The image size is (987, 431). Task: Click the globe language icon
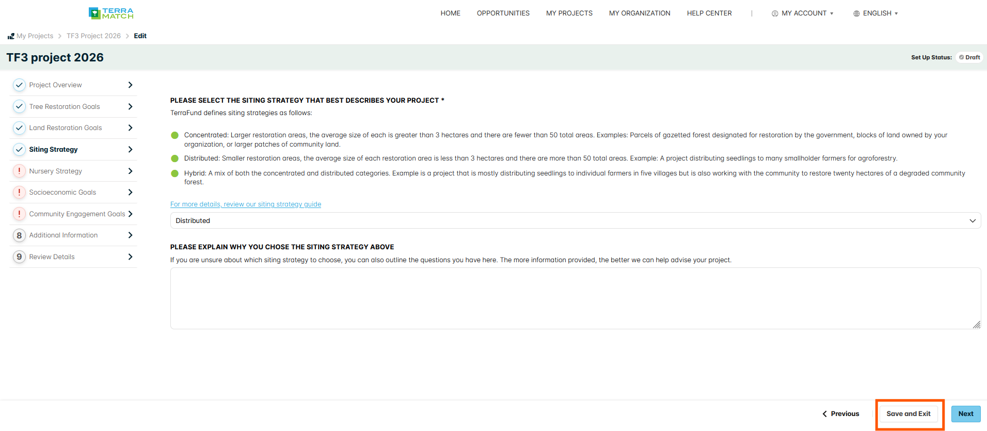coord(856,13)
